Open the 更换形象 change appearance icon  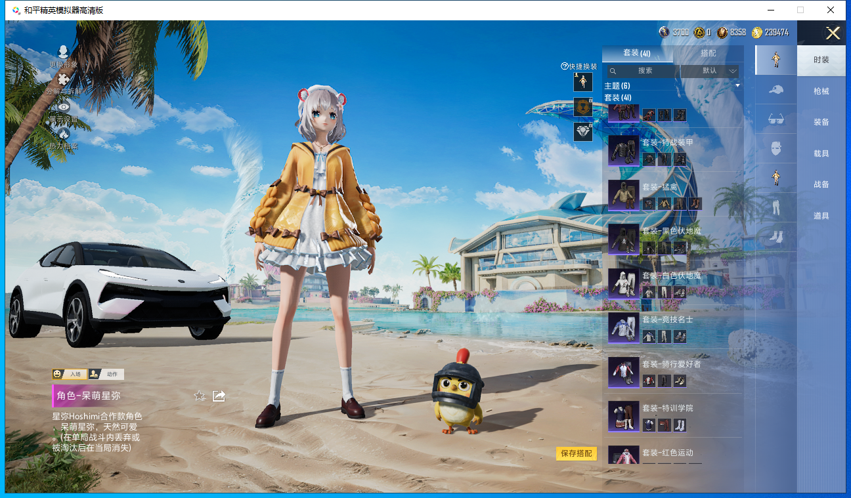pyautogui.click(x=63, y=52)
